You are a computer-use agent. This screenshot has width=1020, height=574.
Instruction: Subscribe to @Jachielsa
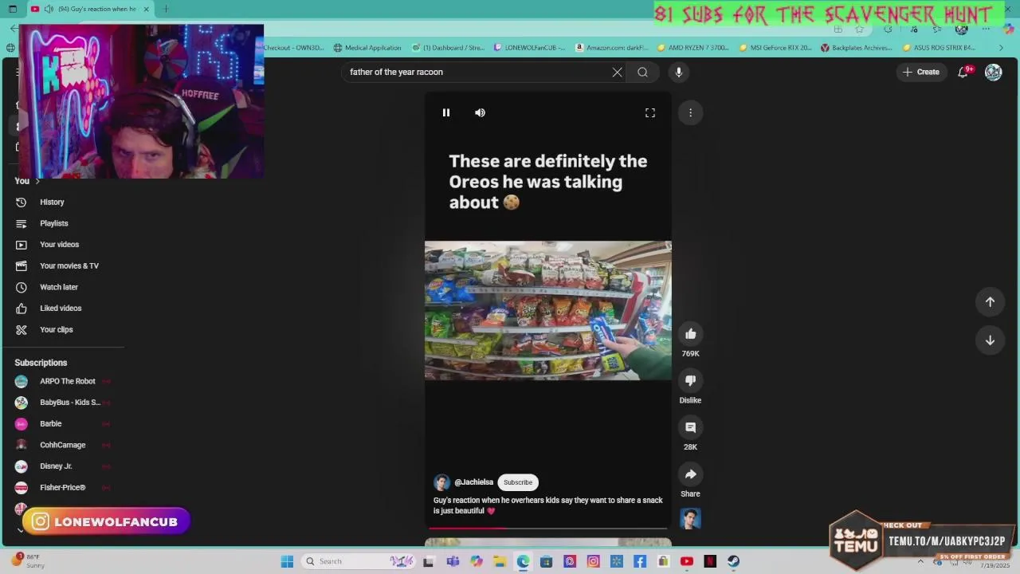point(518,482)
